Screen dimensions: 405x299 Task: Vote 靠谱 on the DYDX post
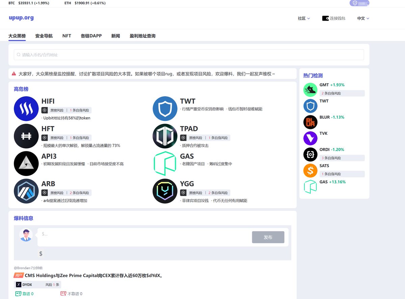click(x=24, y=294)
